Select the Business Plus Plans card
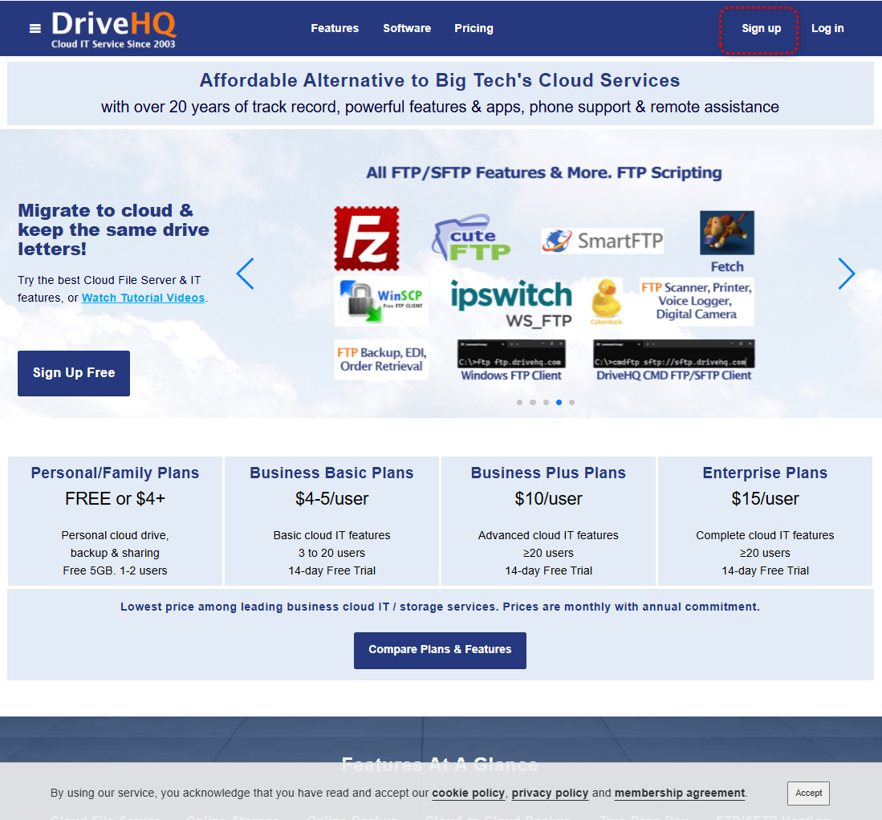 548,522
